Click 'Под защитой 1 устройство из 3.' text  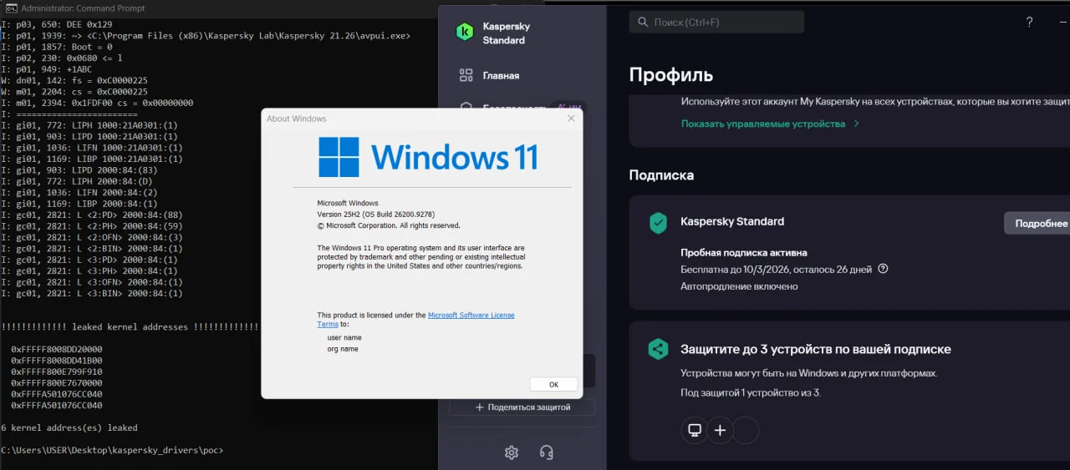tap(751, 392)
